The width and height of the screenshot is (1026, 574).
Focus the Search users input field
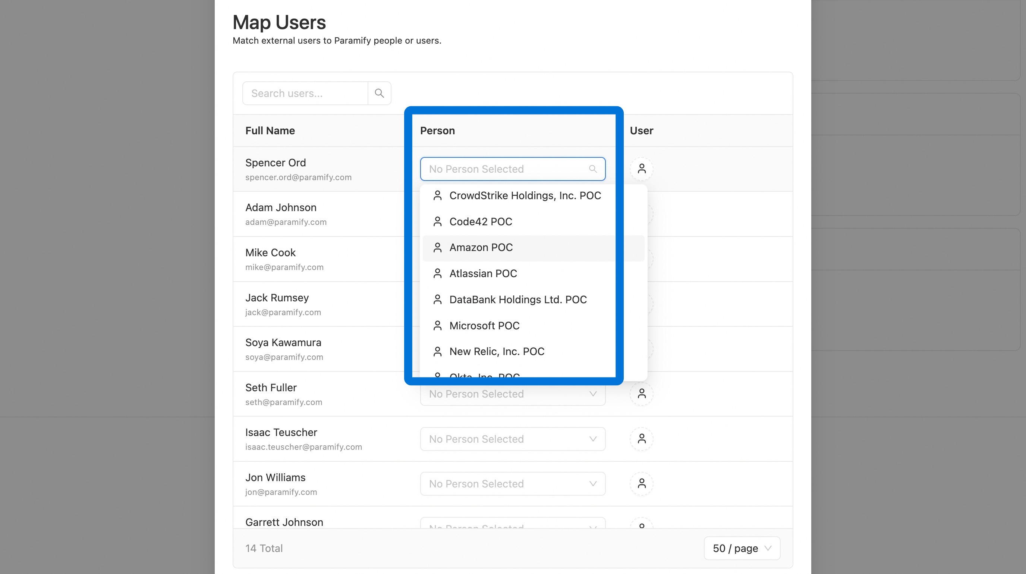(x=305, y=93)
